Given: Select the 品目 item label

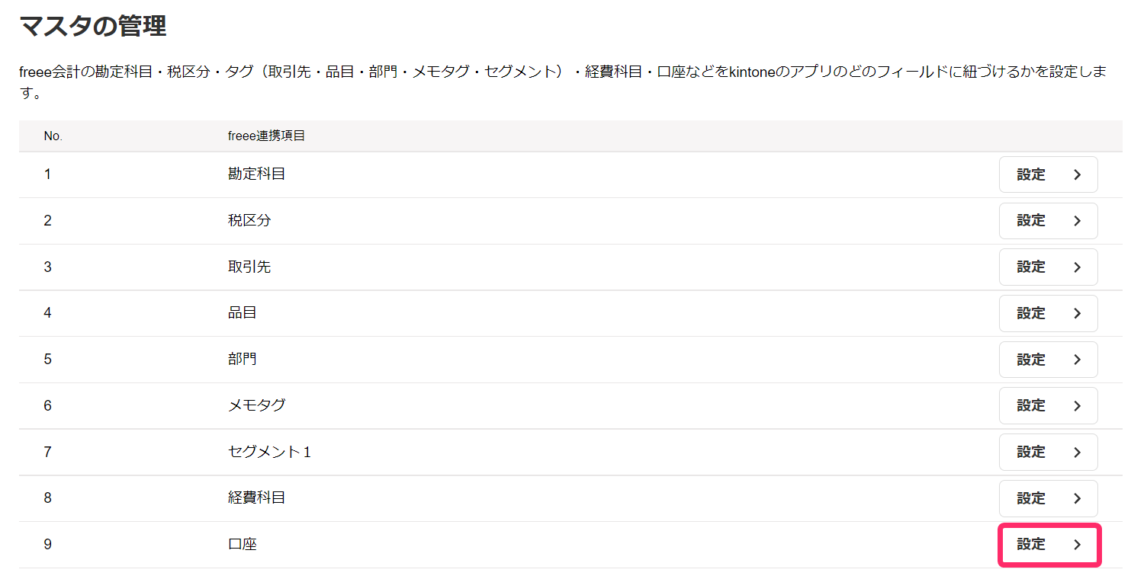Looking at the screenshot, I should pos(242,313).
